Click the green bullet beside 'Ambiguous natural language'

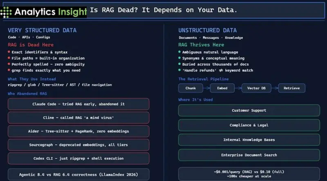coord(179,52)
